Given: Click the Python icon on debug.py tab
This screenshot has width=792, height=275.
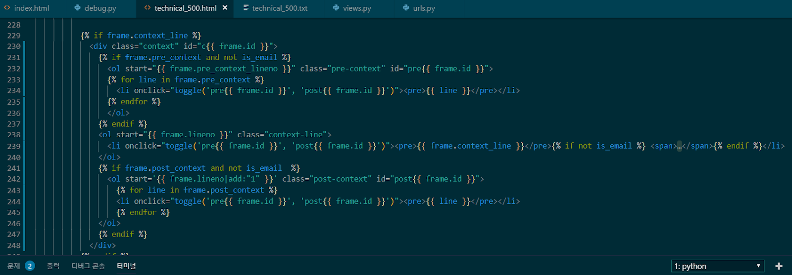Looking at the screenshot, I should 77,8.
